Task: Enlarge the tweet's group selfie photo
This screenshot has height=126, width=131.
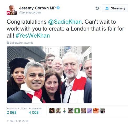Action: [49, 75]
